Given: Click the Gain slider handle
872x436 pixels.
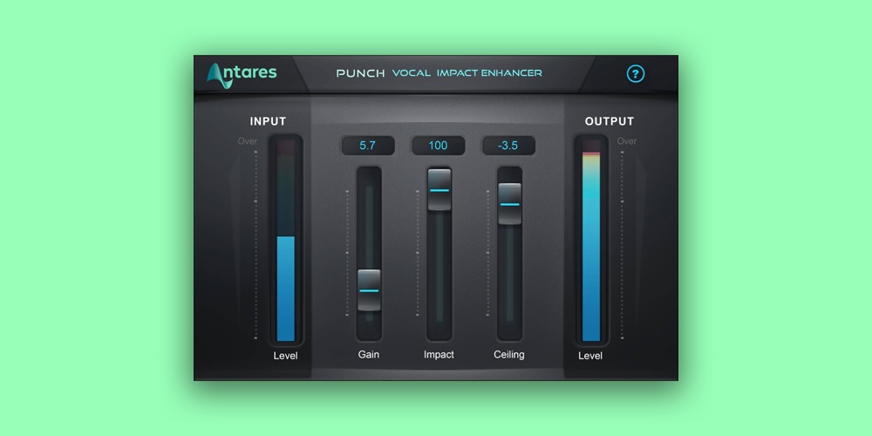Looking at the screenshot, I should pyautogui.click(x=369, y=290).
